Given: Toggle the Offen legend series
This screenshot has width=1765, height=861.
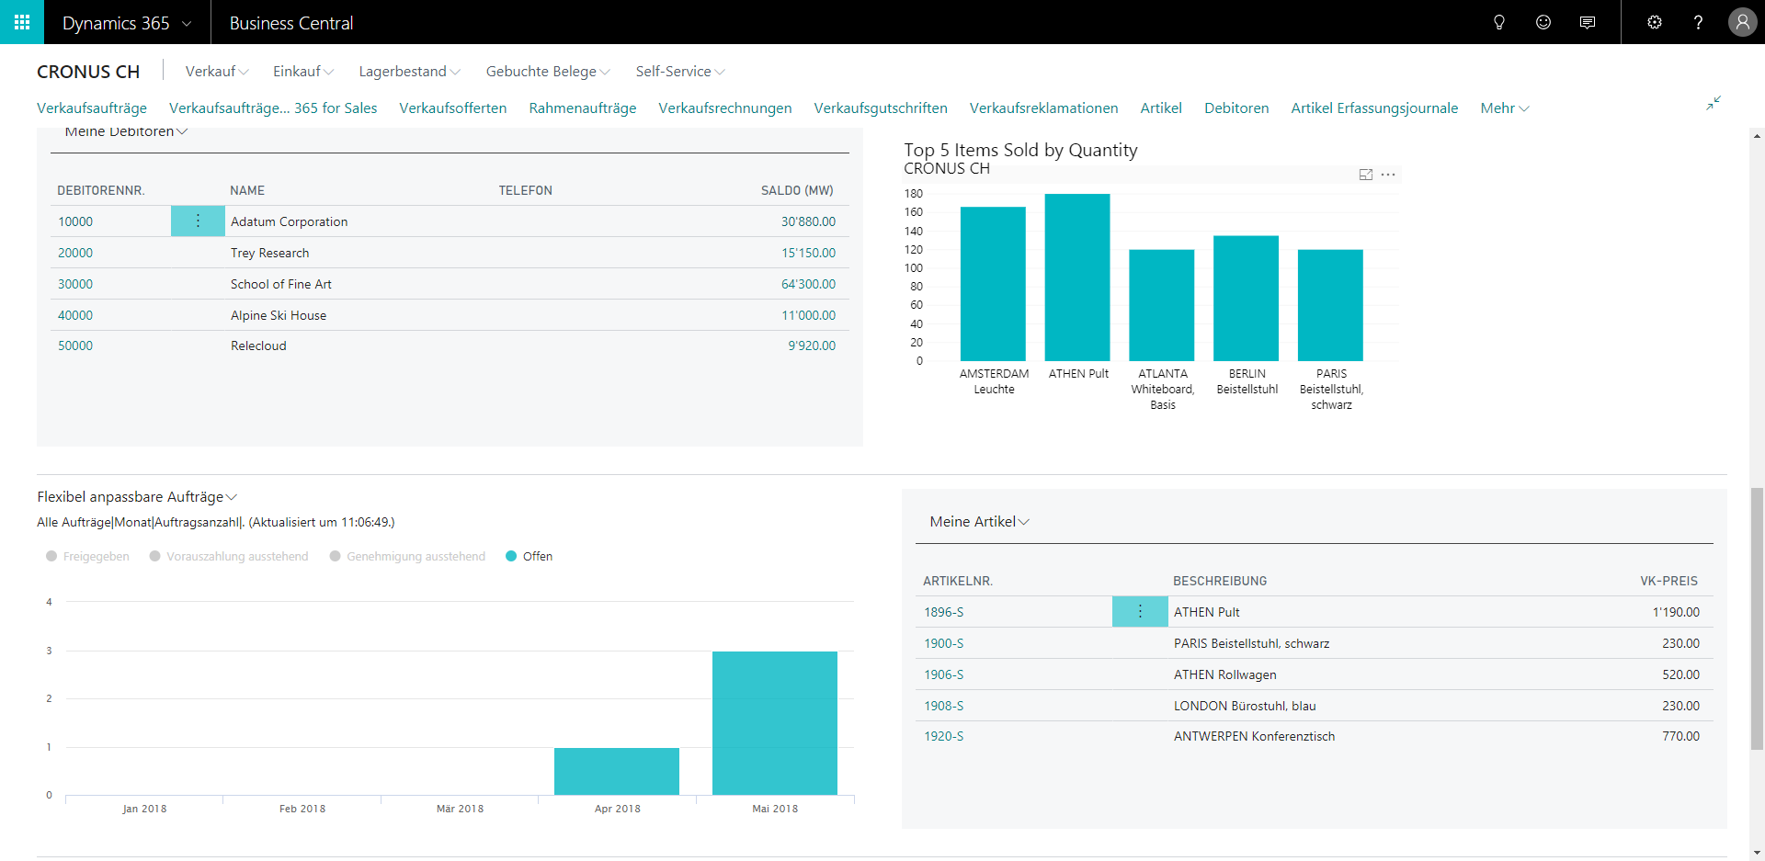Looking at the screenshot, I should 529,556.
